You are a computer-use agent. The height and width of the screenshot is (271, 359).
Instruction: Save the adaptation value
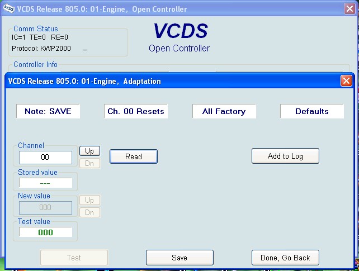[179, 258]
